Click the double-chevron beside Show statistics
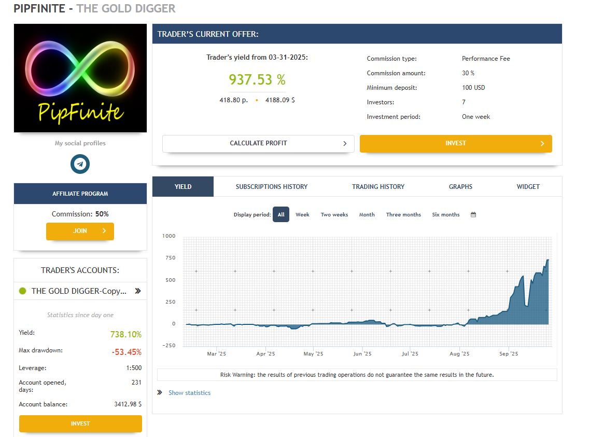The width and height of the screenshot is (590, 437). pyautogui.click(x=160, y=392)
